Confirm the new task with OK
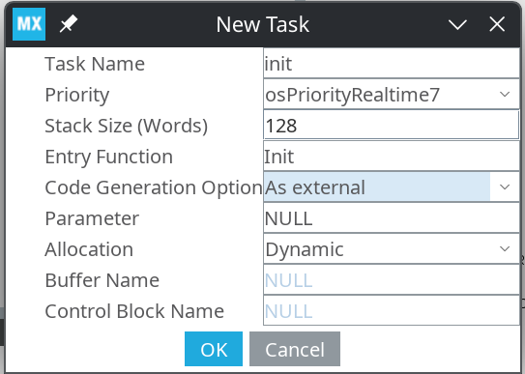 coord(214,349)
